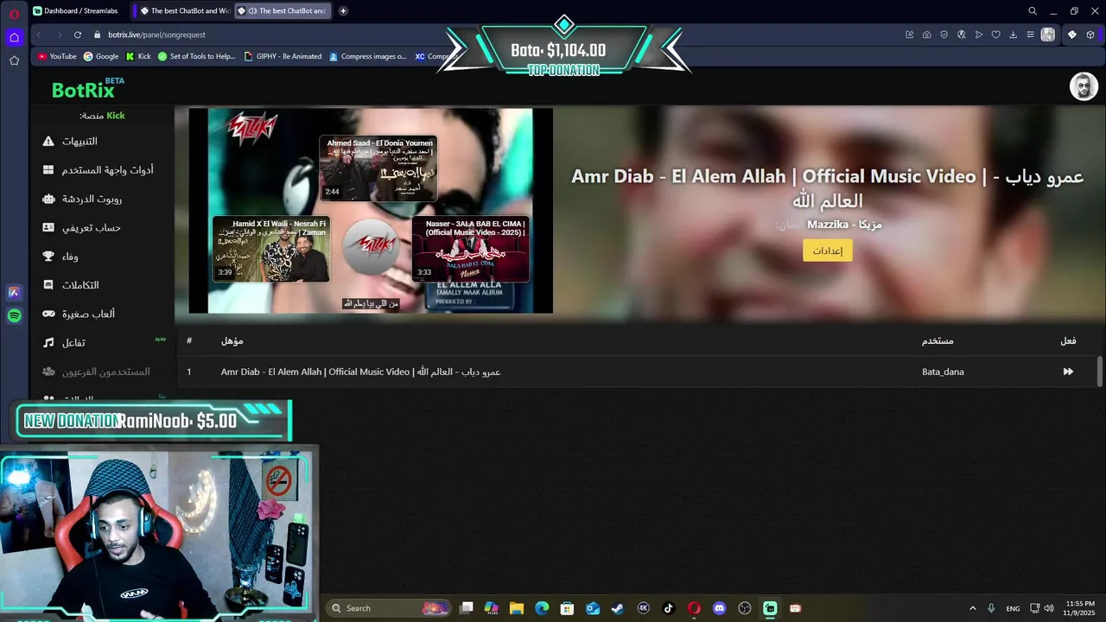Screen dimensions: 1106x622
Task: Open وفاء loyalty trophy section
Action: [60, 257]
